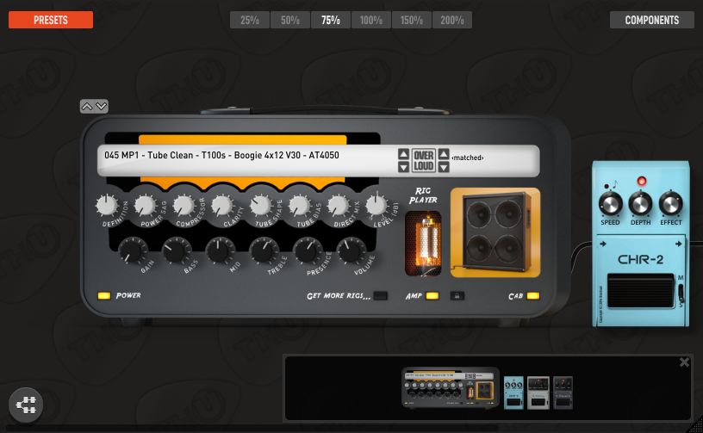Screen dimensions: 703x433
Task: Click the Level (dB) knob
Action: point(376,205)
